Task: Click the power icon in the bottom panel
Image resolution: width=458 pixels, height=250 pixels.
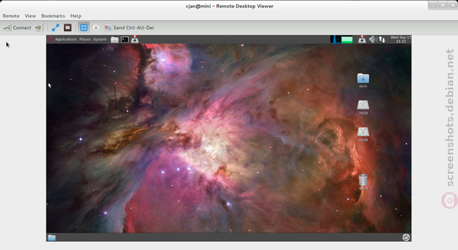Action: click(x=406, y=237)
